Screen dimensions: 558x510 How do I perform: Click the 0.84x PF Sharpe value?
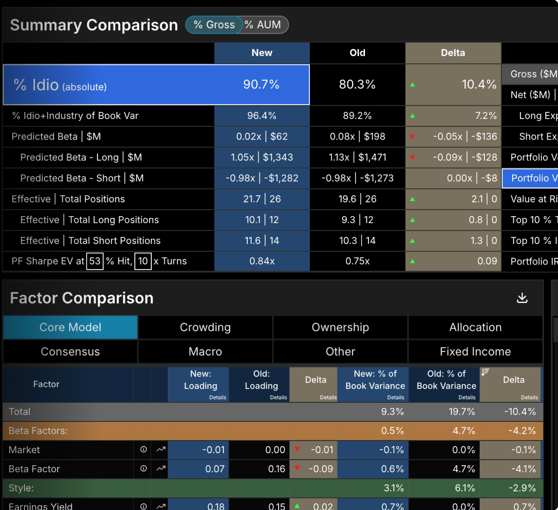tap(262, 261)
